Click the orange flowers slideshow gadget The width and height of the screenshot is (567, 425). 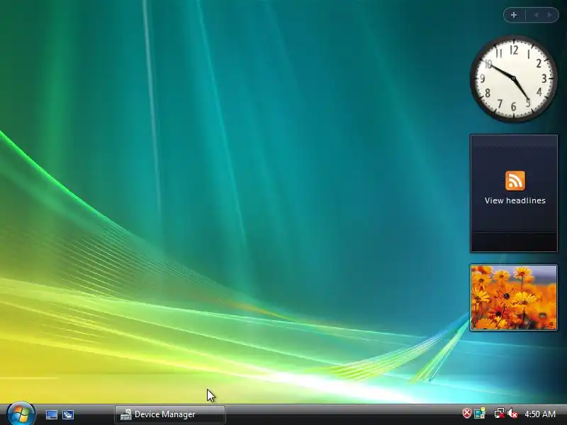[513, 297]
